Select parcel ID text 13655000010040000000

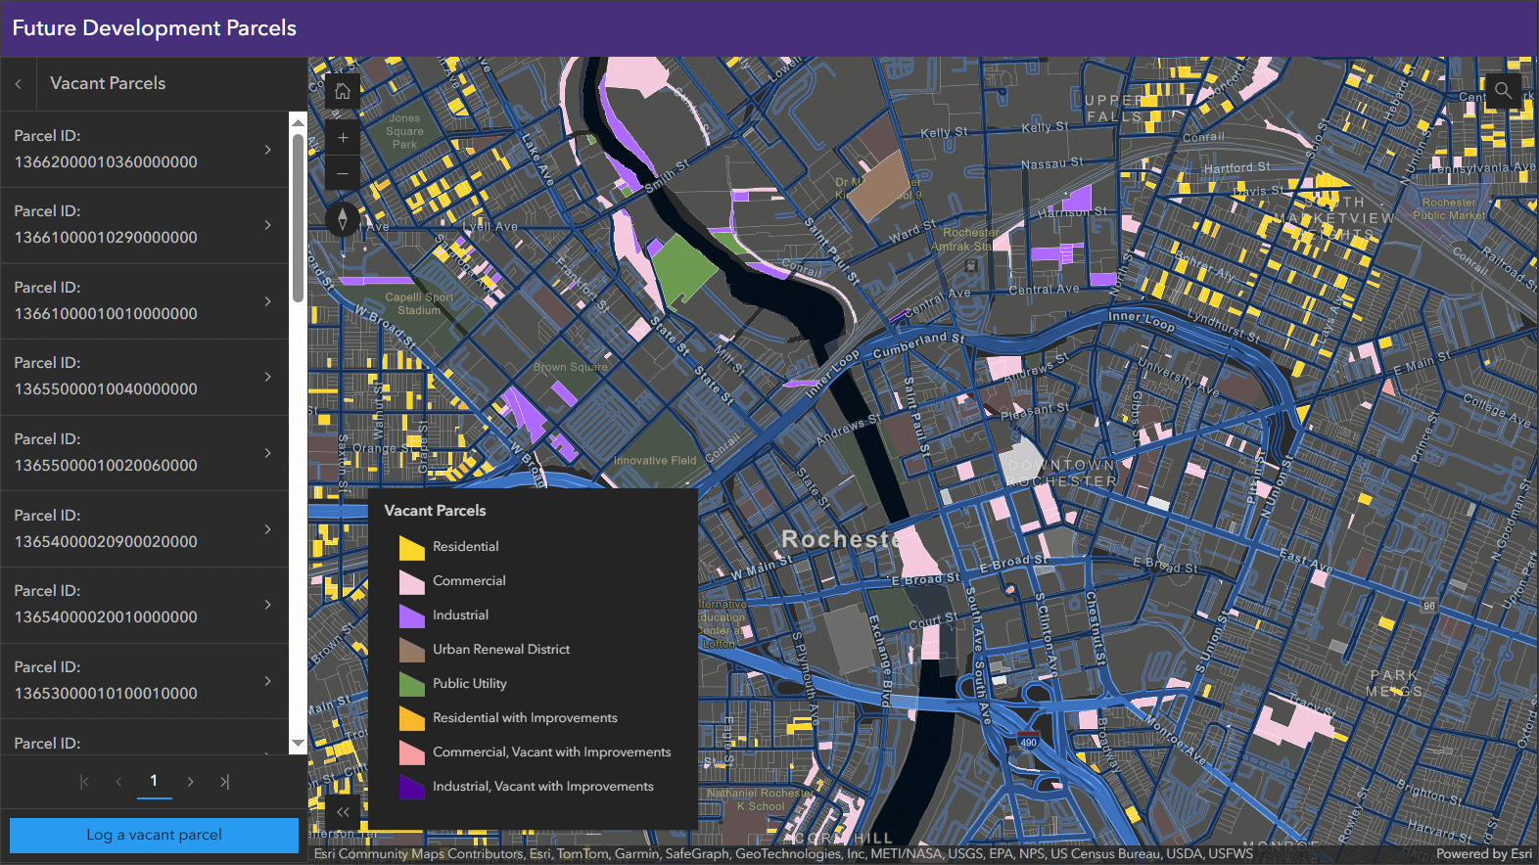coord(106,389)
